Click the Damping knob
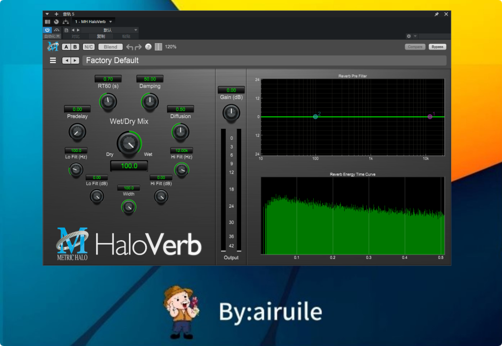The width and height of the screenshot is (502, 346). pyautogui.click(x=150, y=102)
